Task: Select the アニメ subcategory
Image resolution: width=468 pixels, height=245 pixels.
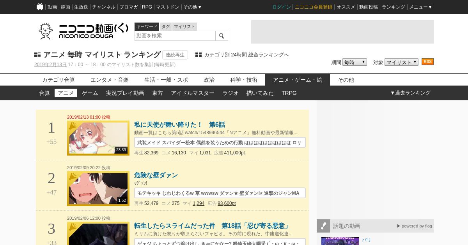Action: click(66, 93)
